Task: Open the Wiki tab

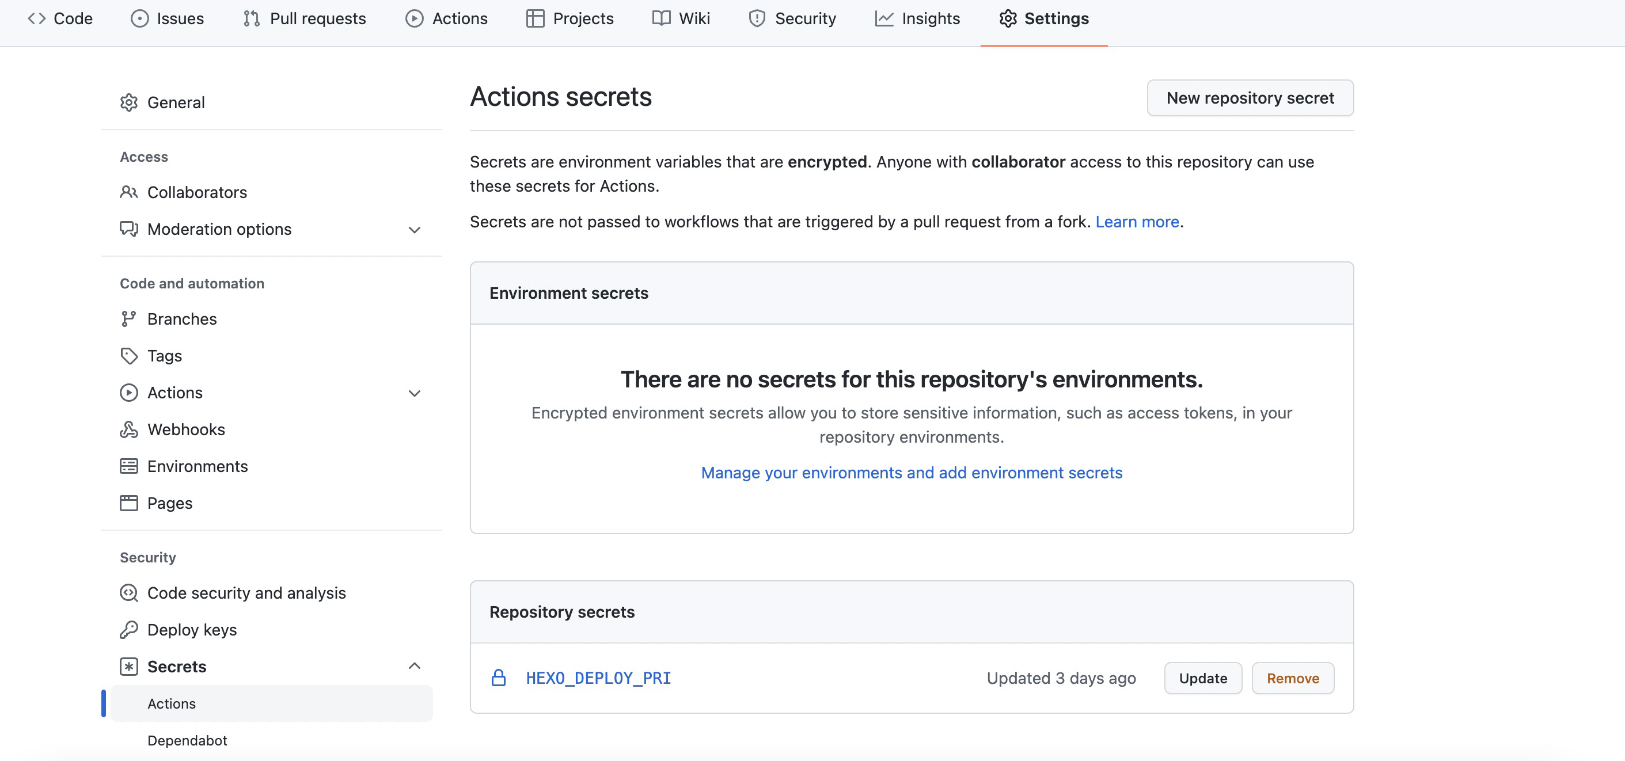Action: tap(681, 19)
